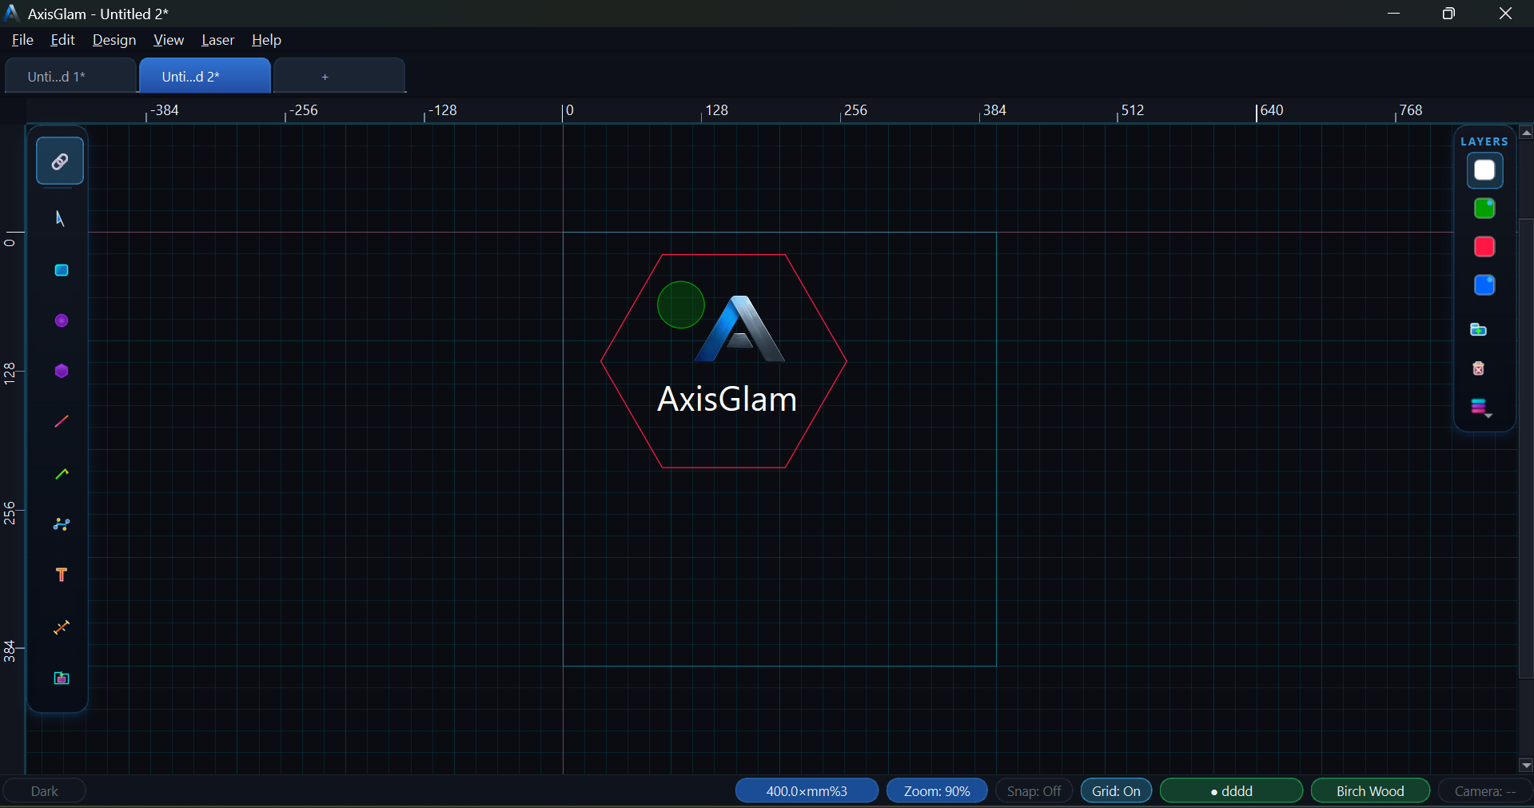Open the Birch Wood material selector
Viewport: 1534px width, 808px height.
tap(1369, 790)
